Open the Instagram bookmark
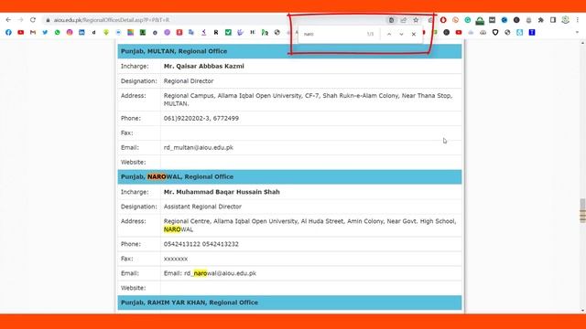 coord(70,33)
